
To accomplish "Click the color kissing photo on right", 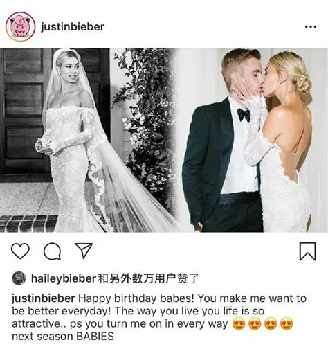I will coord(253,140).
